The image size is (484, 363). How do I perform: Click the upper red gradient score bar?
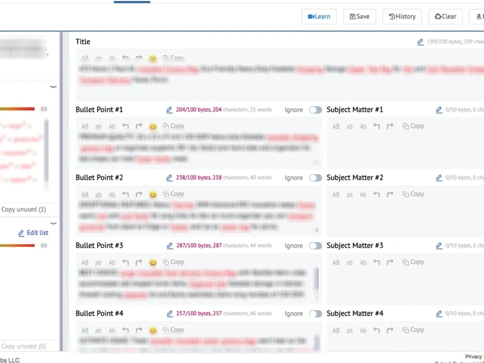[x=17, y=108]
